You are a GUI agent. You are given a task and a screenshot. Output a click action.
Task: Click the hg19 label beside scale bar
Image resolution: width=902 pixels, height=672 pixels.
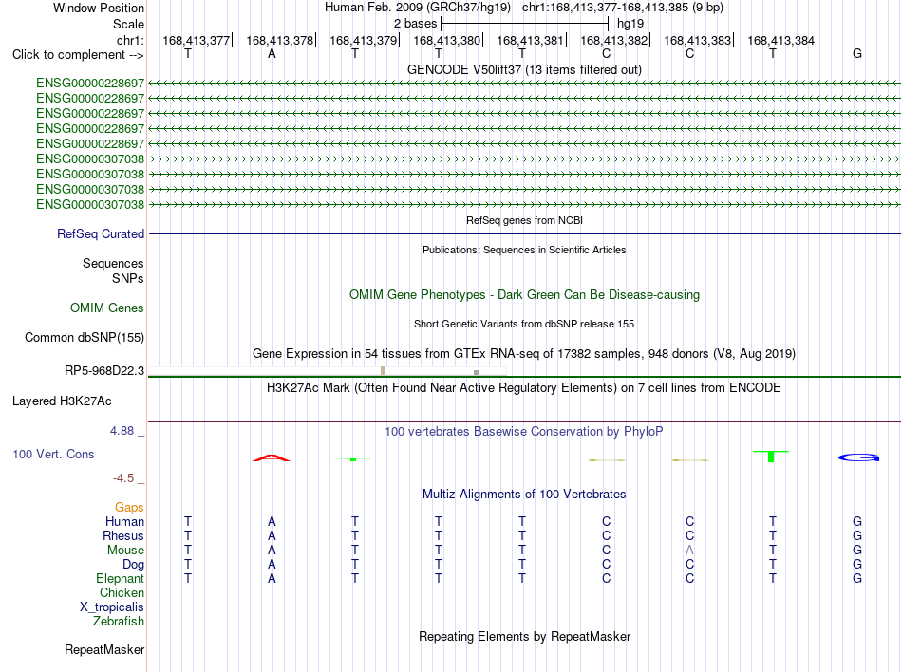[630, 24]
